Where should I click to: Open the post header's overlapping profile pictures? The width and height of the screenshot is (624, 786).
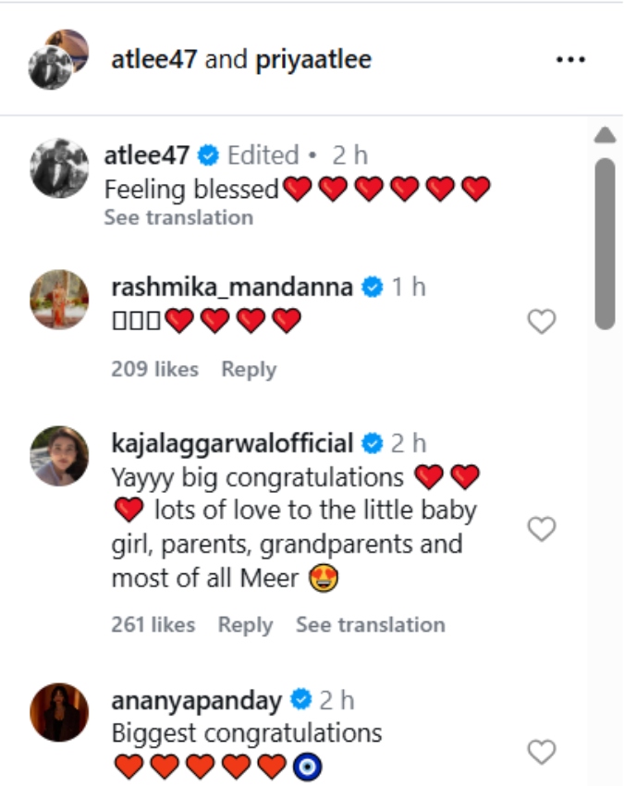58,59
